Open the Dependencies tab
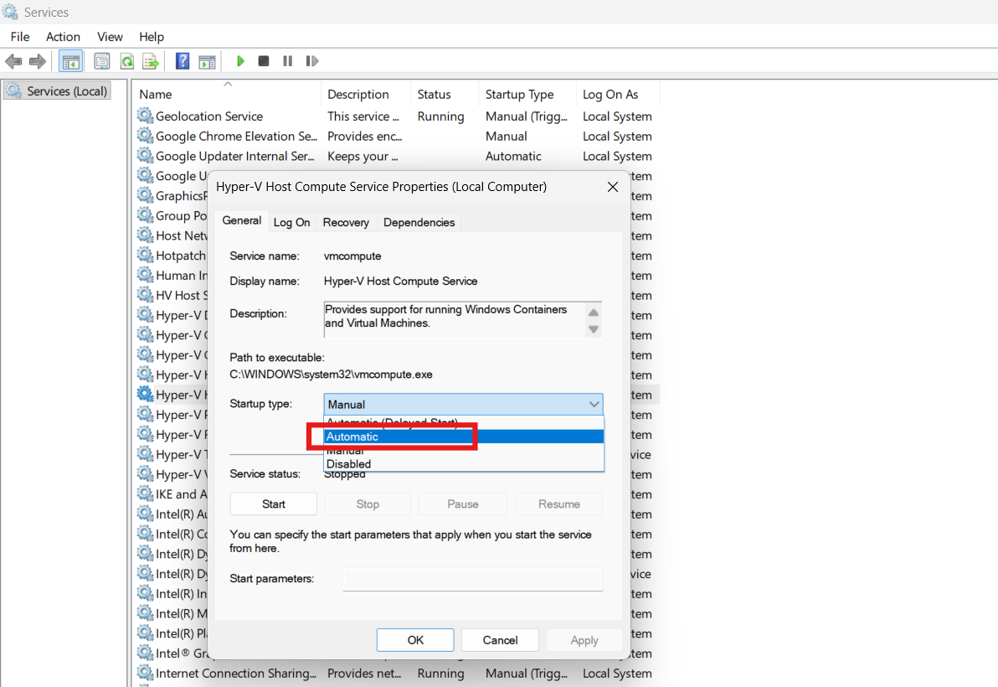 419,222
